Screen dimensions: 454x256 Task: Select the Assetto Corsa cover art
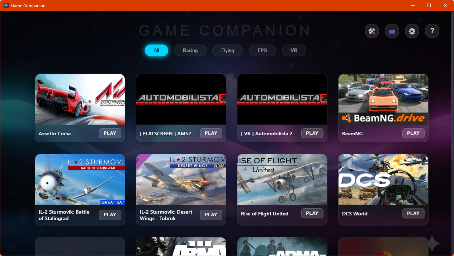click(x=80, y=99)
